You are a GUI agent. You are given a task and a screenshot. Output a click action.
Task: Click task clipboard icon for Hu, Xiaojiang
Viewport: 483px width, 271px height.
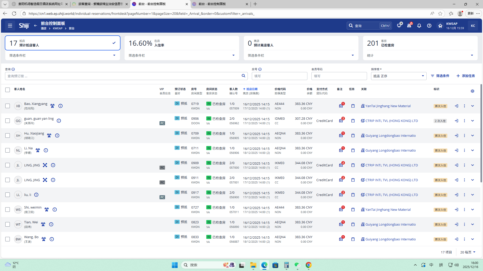click(353, 135)
